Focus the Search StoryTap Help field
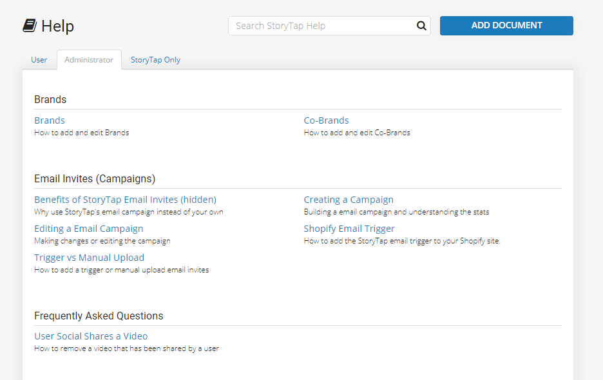The image size is (603, 380). tap(322, 26)
